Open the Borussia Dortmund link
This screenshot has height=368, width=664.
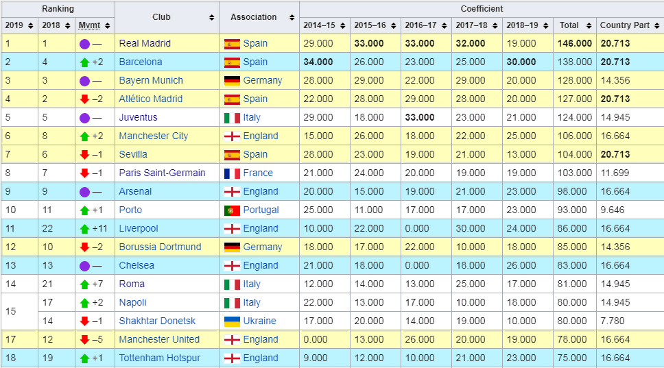coord(160,247)
